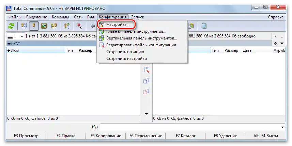This screenshot has width=292, height=146.
Task: Choose Редактировать файлы конфигурации entry
Action: (x=142, y=45)
